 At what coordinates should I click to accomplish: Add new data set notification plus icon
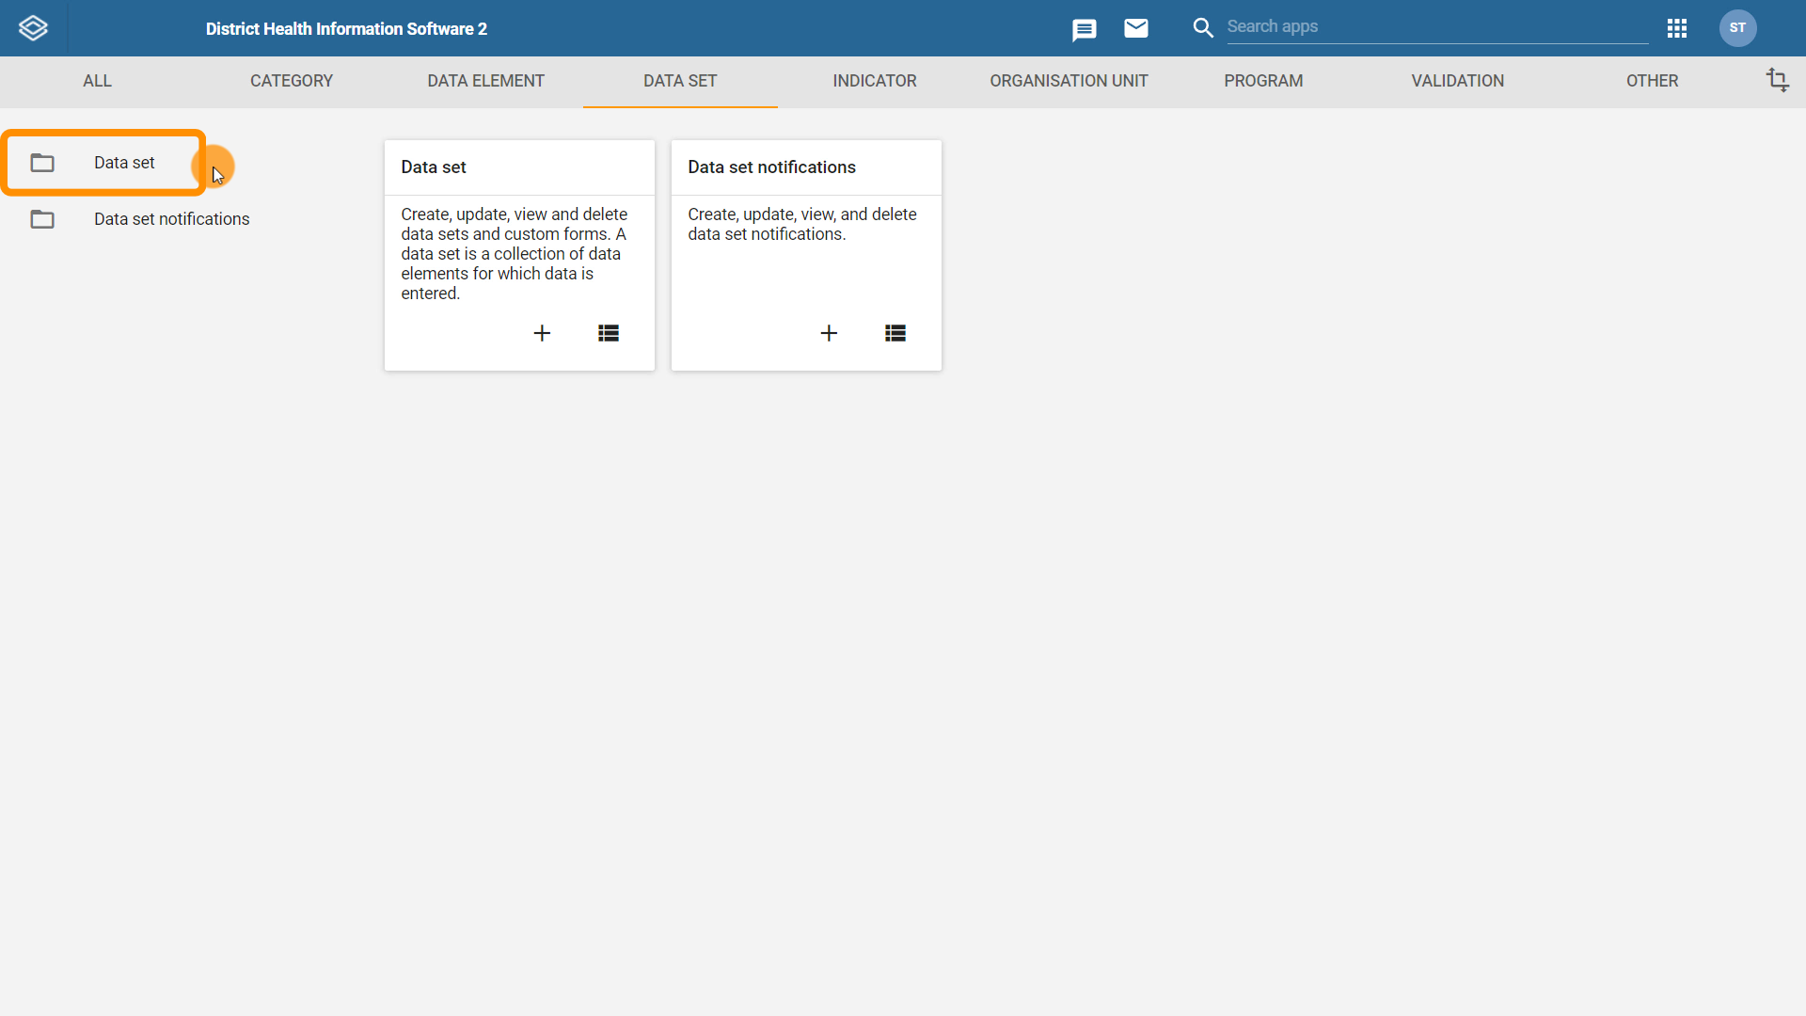[829, 333]
